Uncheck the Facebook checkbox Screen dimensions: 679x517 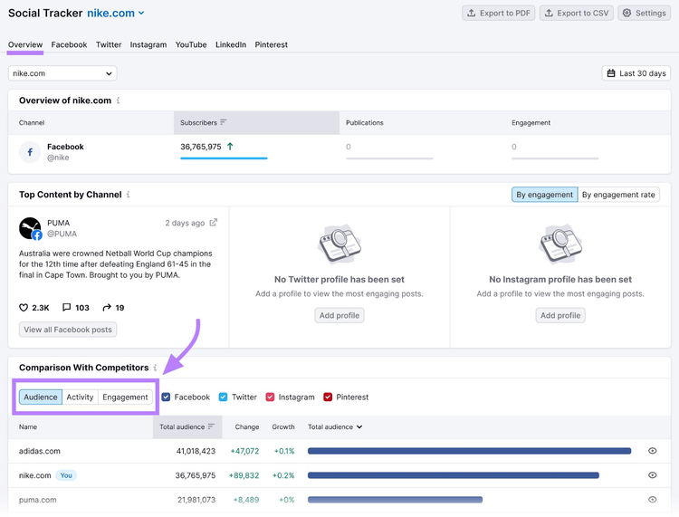pos(166,397)
